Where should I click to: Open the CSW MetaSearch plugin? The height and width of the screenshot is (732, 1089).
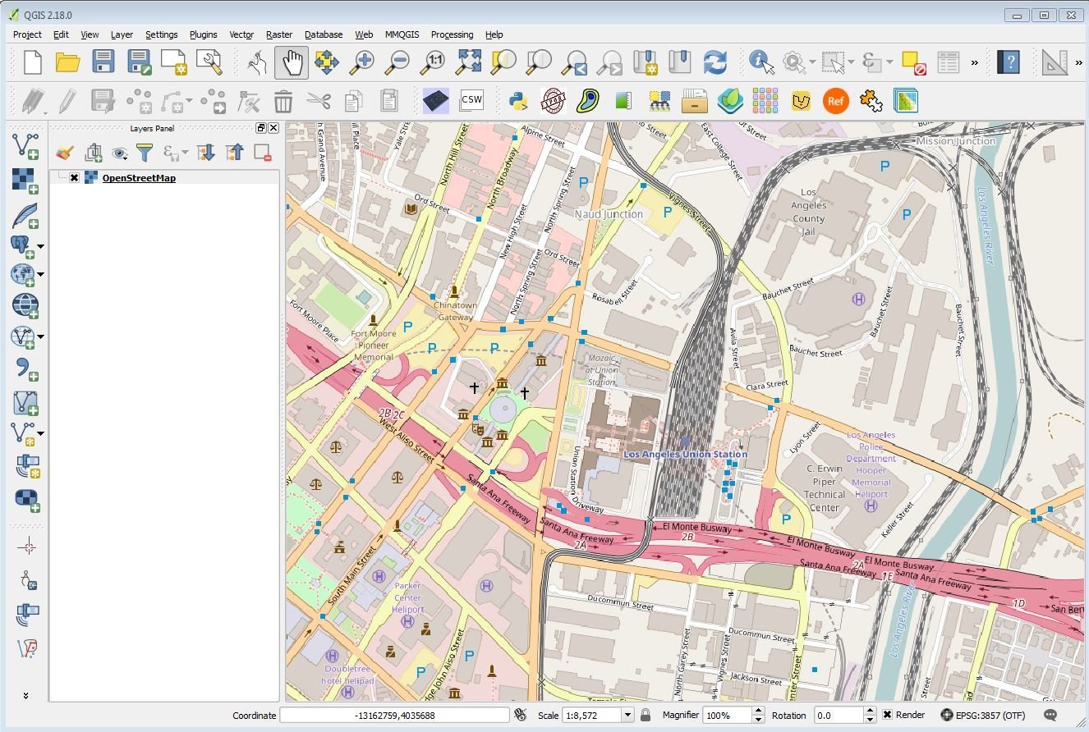click(471, 101)
